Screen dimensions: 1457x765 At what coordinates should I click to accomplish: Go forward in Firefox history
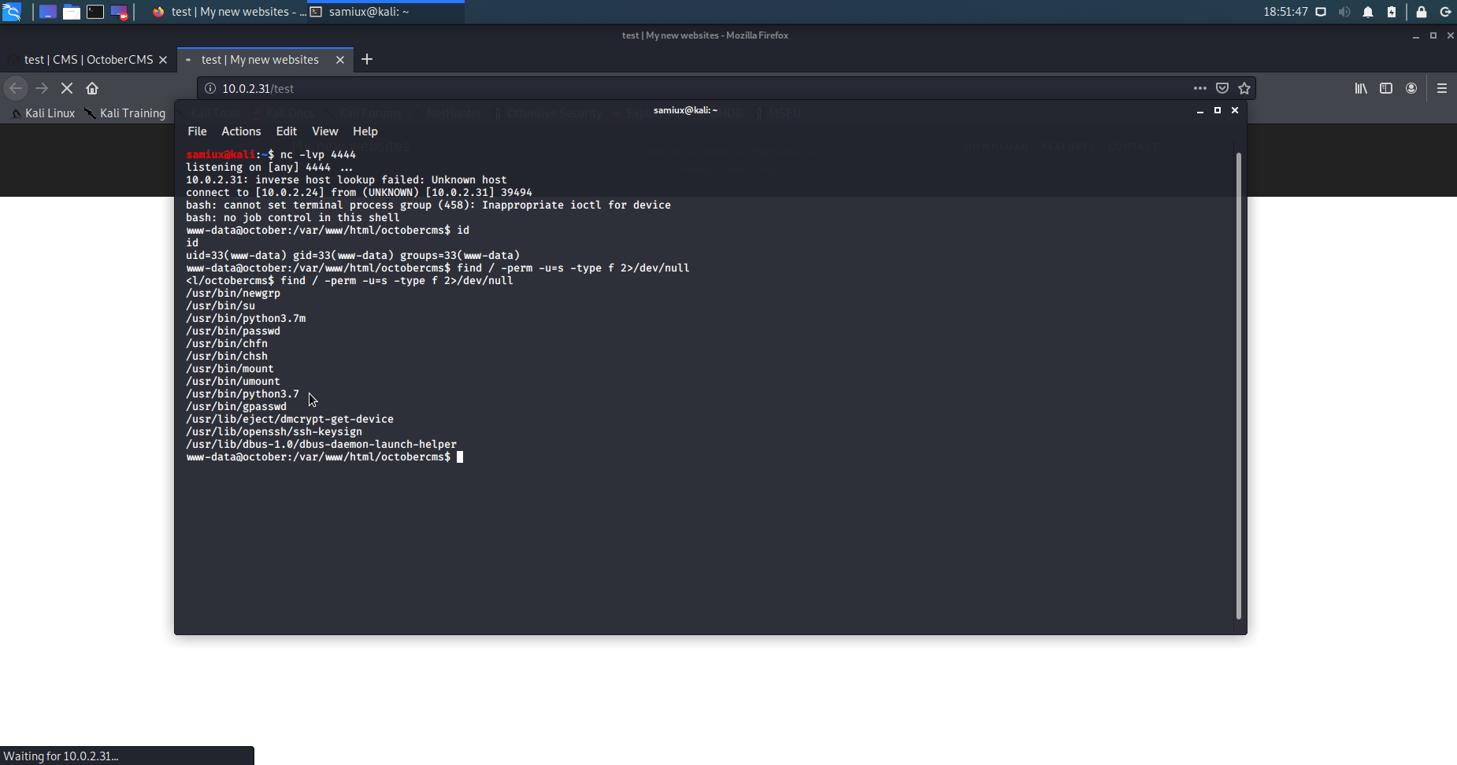point(42,88)
